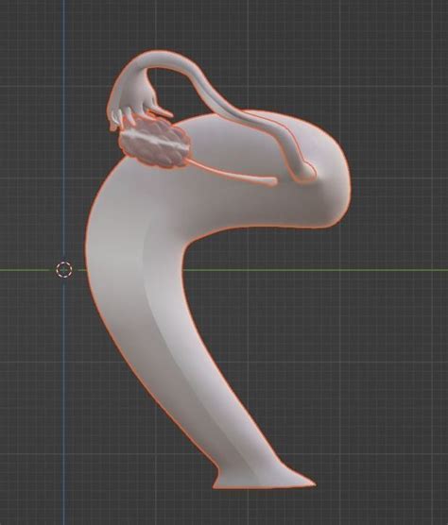
Task: Click the flared base of the model
Action: tap(262, 477)
